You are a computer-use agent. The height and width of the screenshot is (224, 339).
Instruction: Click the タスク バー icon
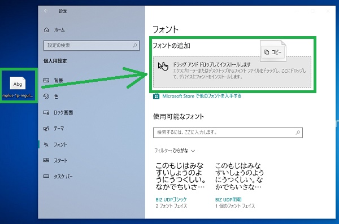pos(46,176)
